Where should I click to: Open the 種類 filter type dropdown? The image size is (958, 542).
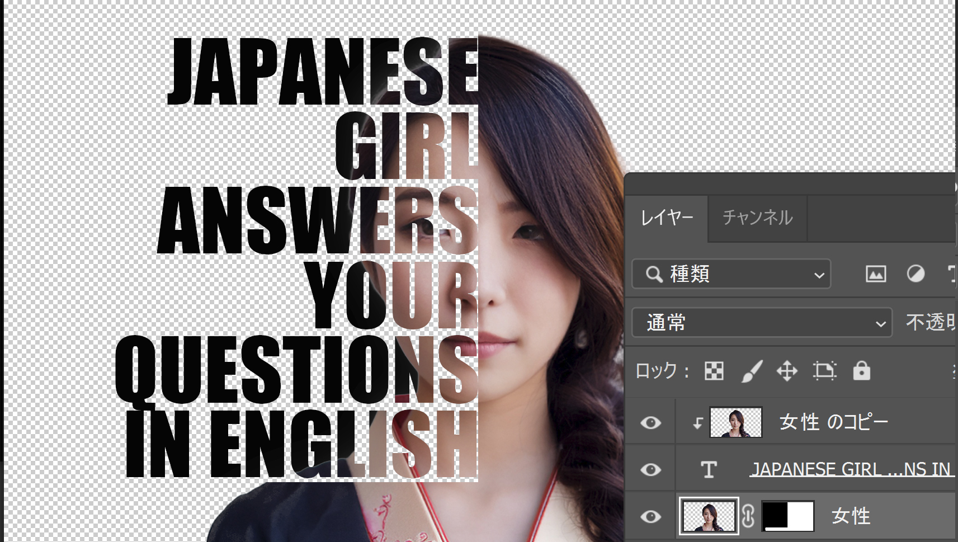pos(732,274)
